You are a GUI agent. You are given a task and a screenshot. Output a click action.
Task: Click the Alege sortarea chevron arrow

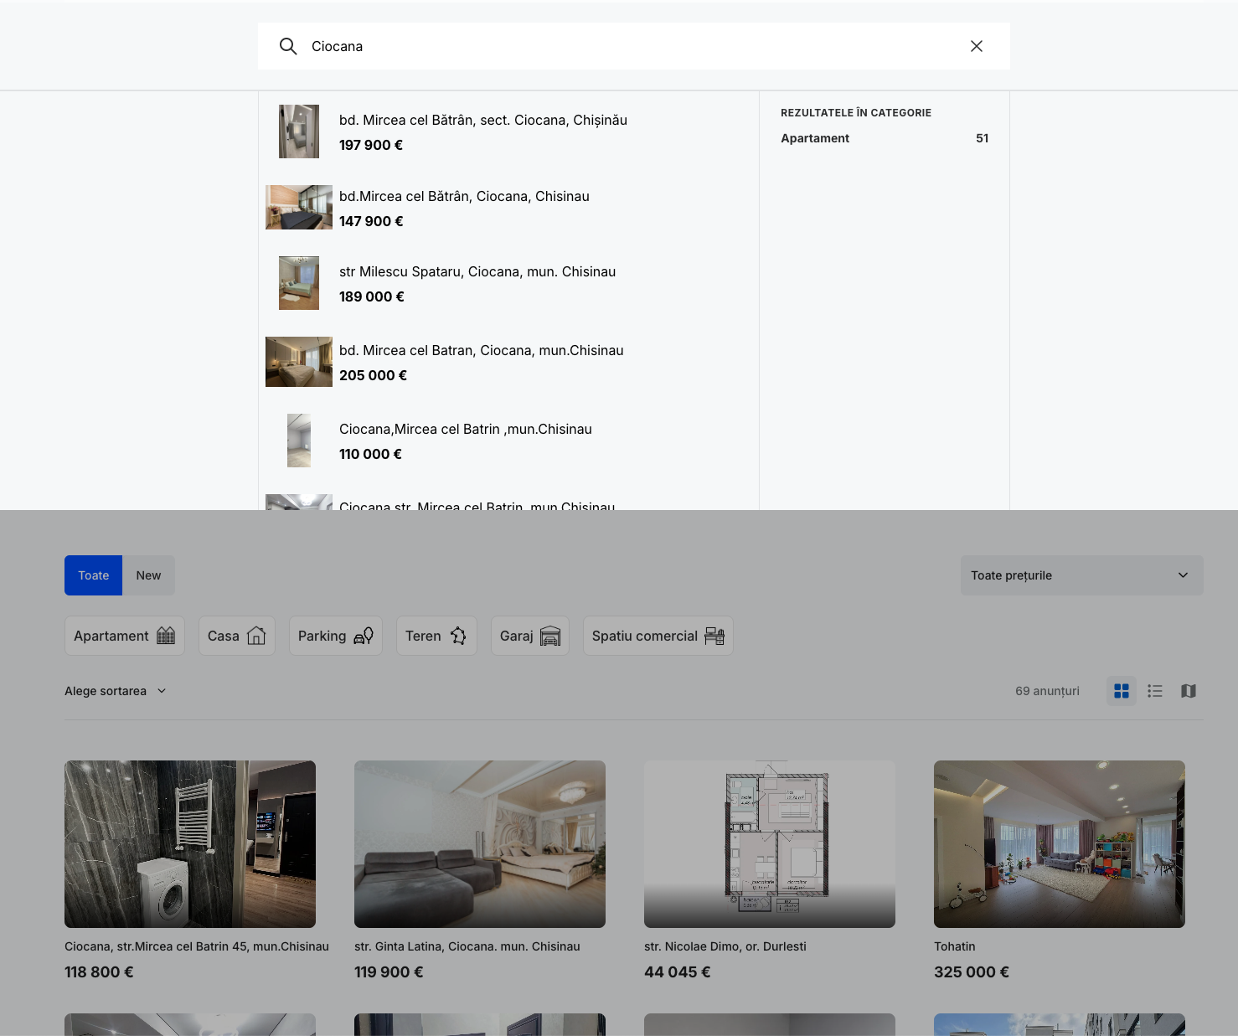(x=162, y=691)
